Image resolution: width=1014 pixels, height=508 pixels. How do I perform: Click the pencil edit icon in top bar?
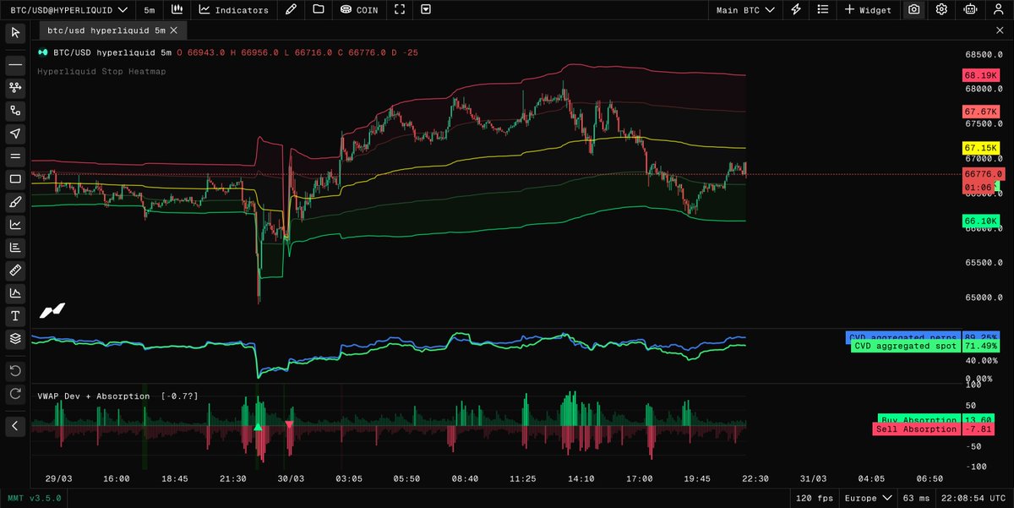click(292, 9)
